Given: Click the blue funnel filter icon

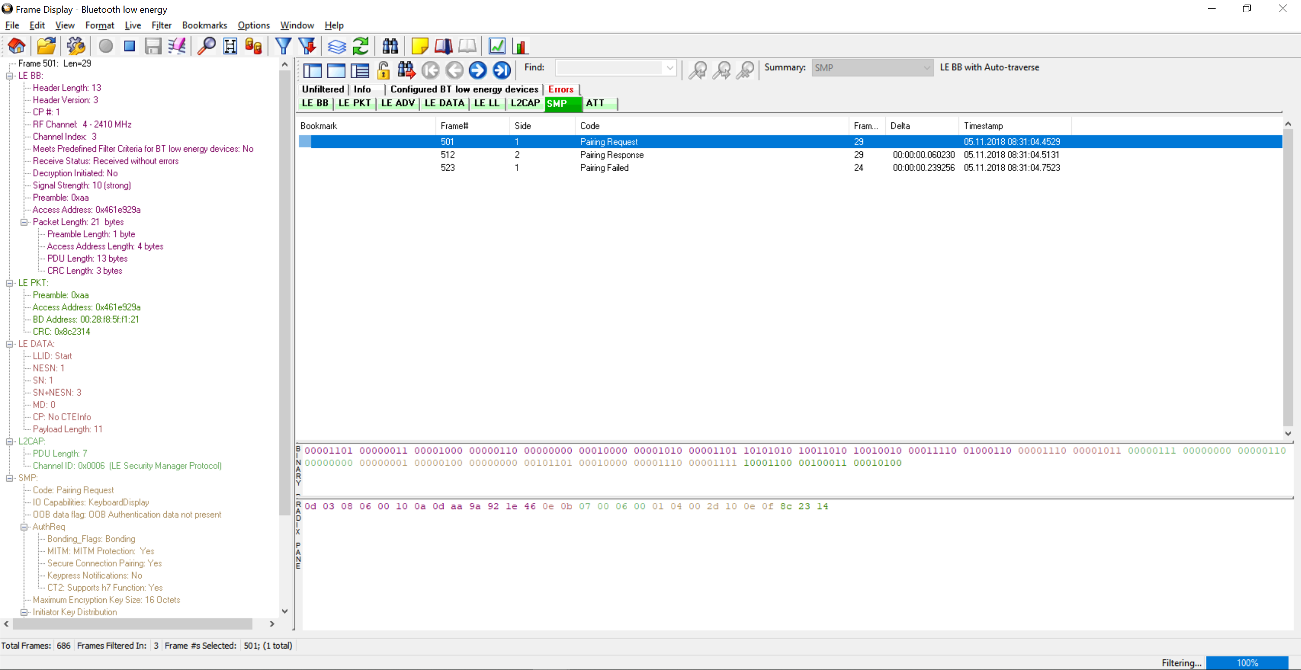Looking at the screenshot, I should point(283,46).
